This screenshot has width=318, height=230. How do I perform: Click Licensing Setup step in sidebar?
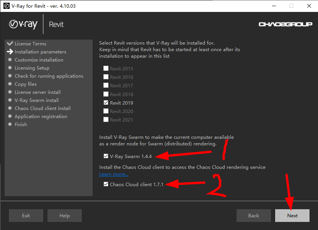[x=32, y=68]
